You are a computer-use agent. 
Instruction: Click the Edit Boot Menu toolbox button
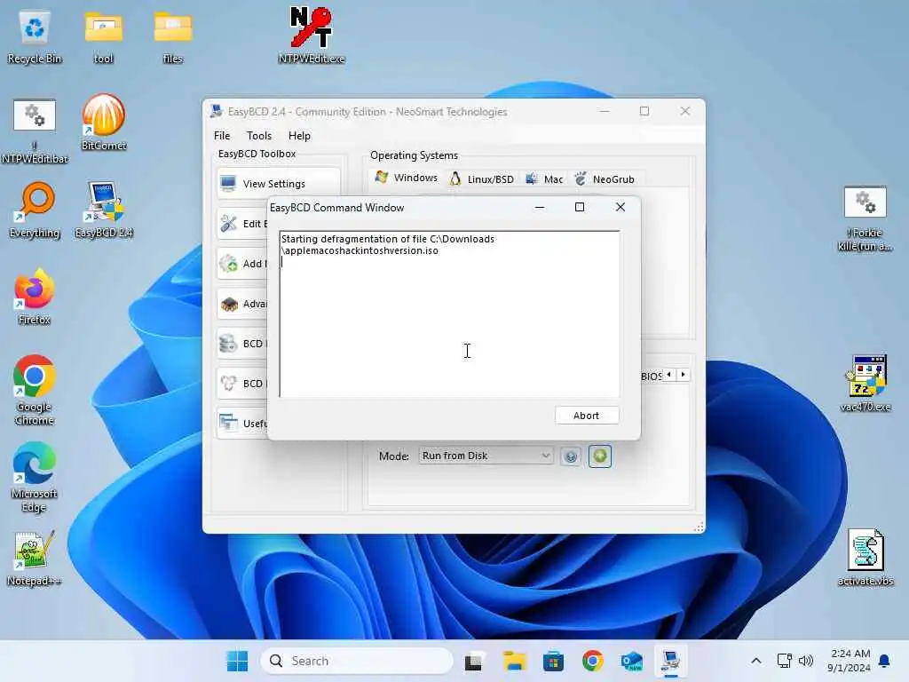(x=242, y=224)
